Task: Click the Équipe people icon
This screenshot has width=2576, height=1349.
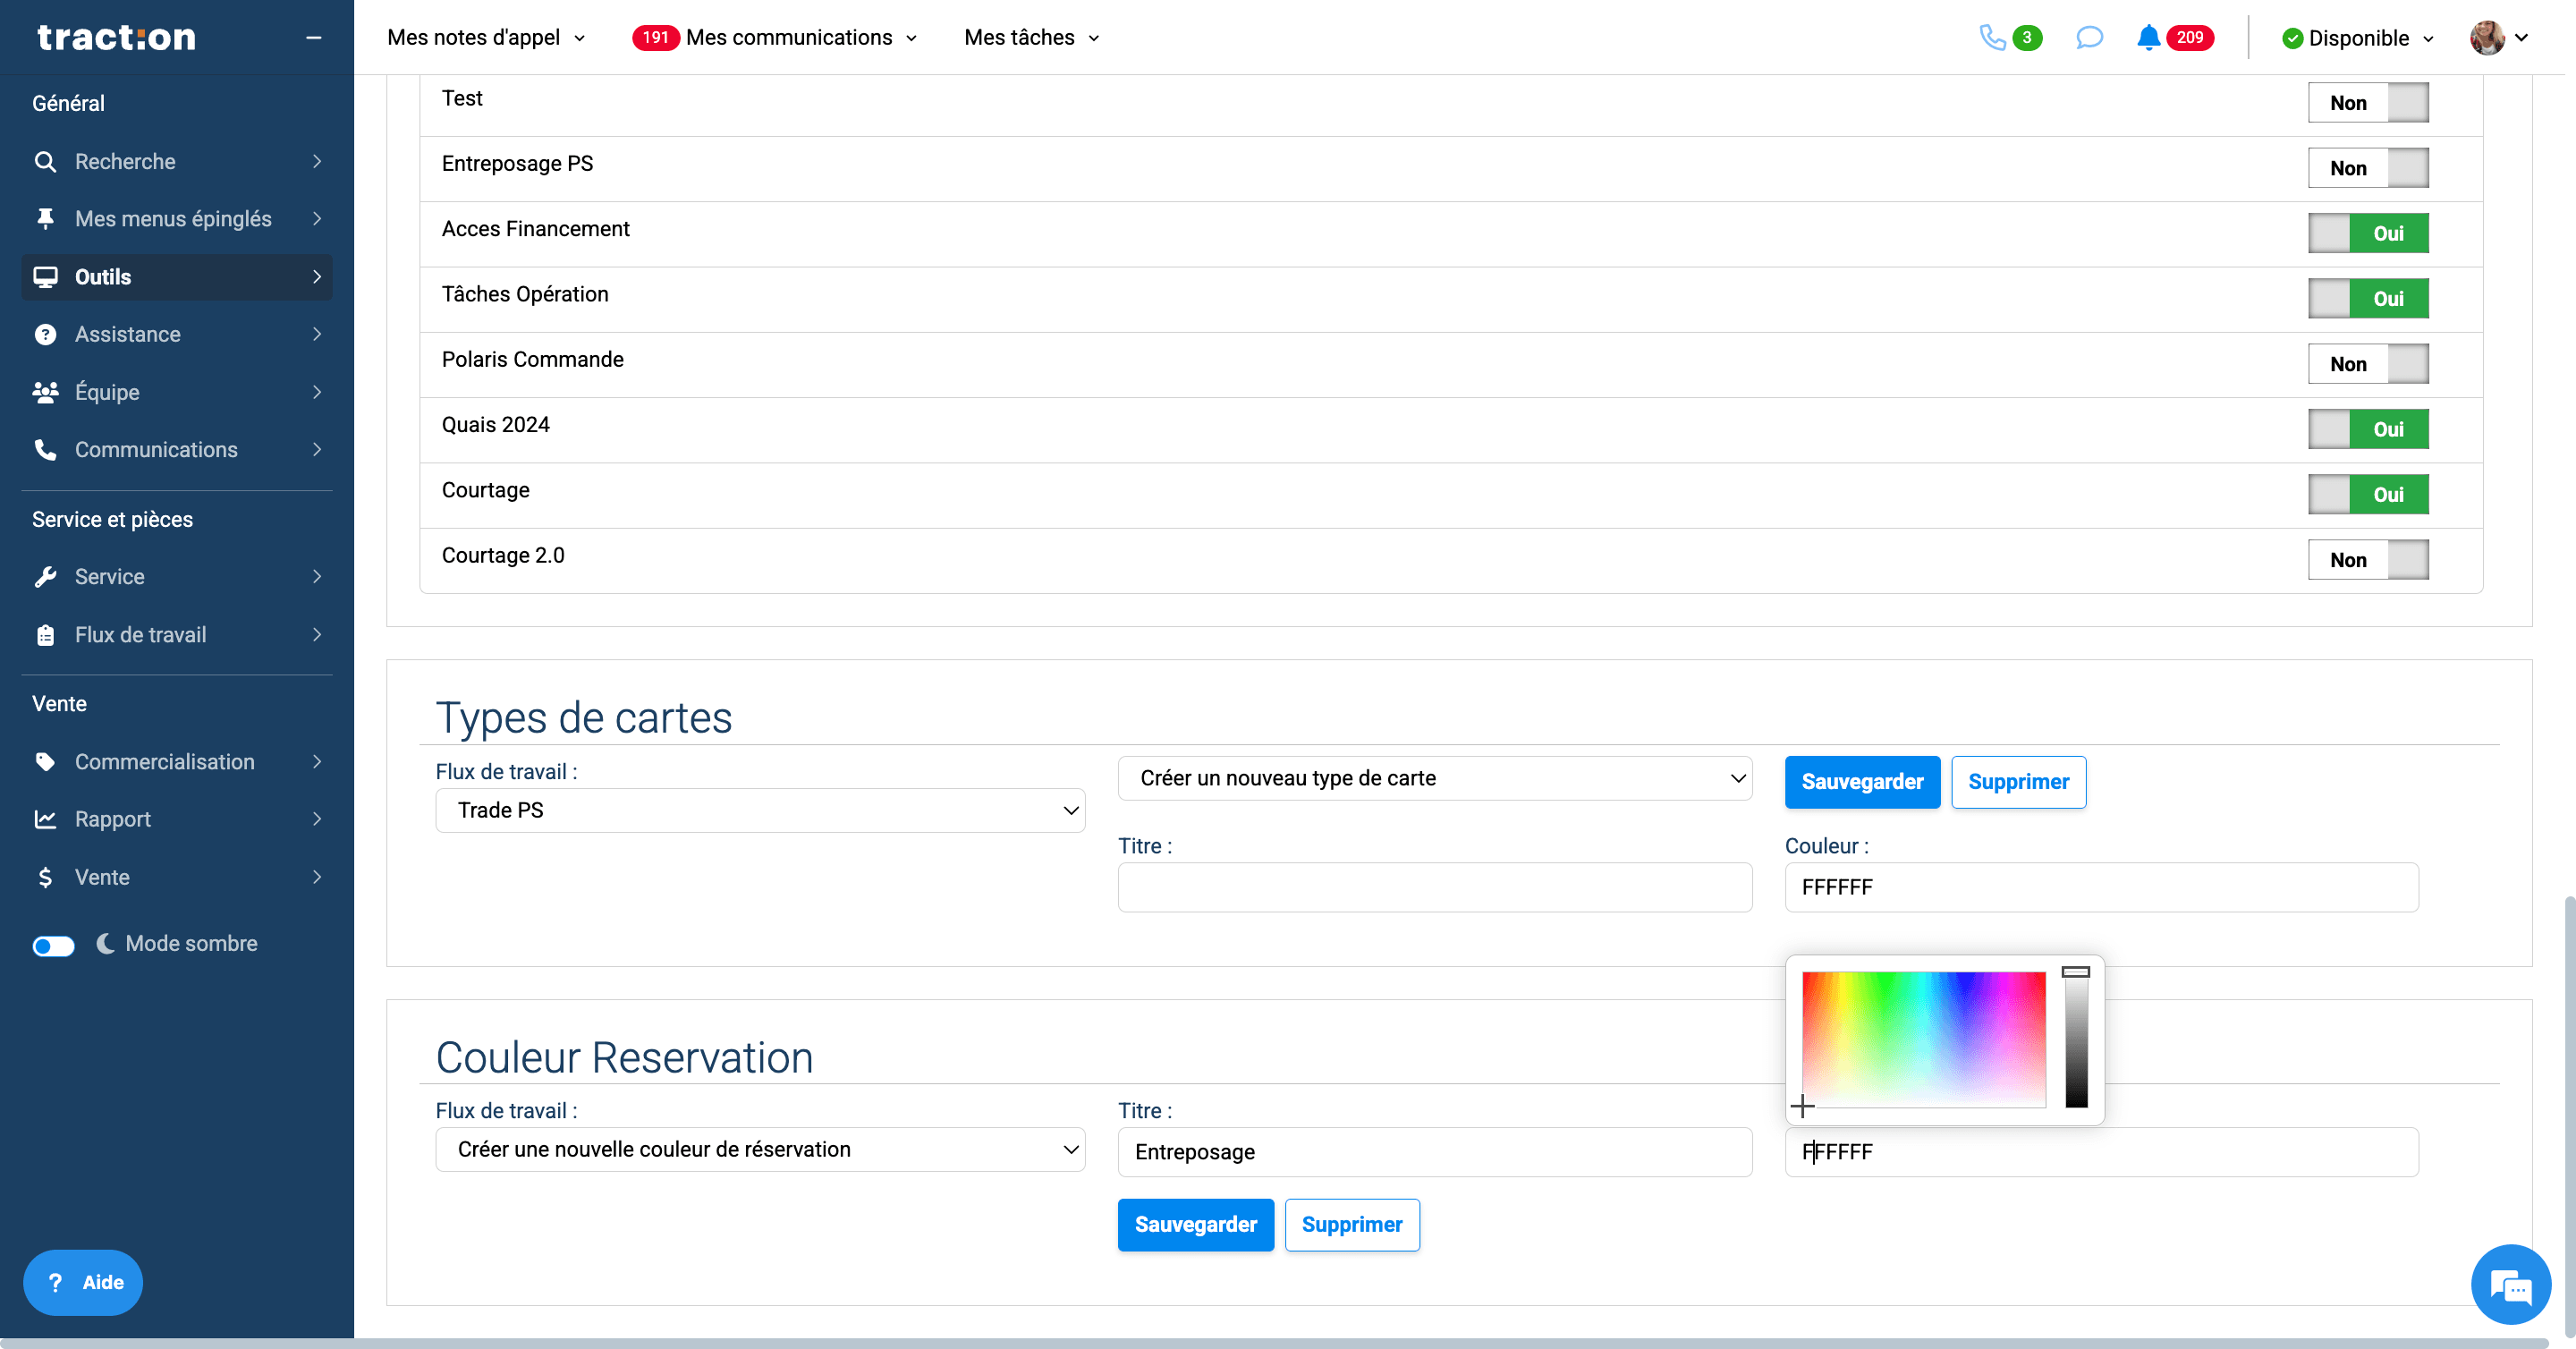Action: (45, 392)
